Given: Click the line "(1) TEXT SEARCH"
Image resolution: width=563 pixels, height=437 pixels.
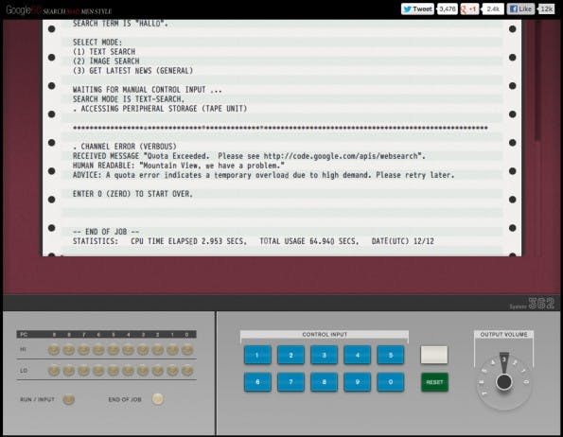Looking at the screenshot, I should click(104, 52).
